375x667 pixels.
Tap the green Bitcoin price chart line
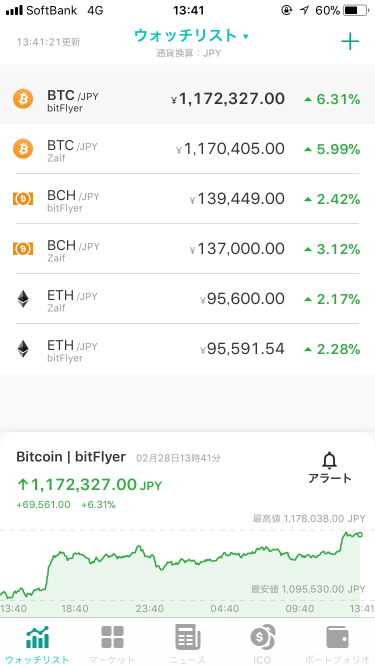point(200,559)
